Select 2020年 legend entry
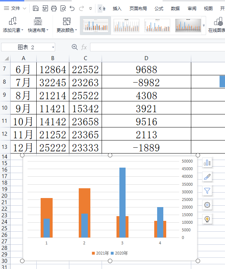This screenshot has width=225, height=269. pyautogui.click(x=119, y=253)
